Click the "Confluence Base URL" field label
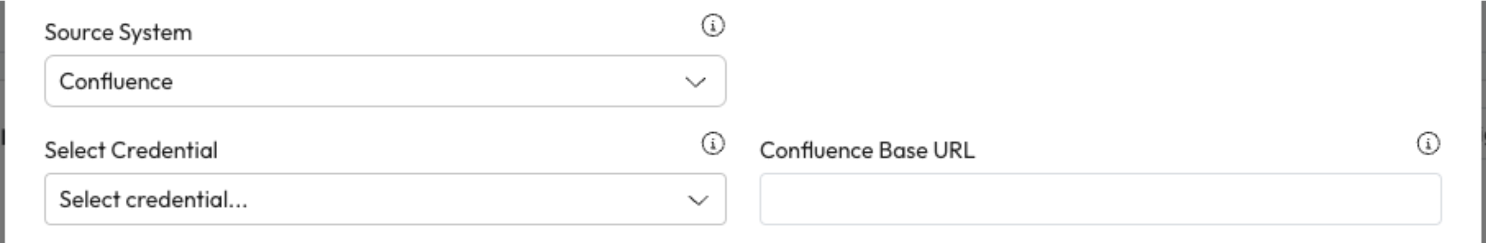 867,150
